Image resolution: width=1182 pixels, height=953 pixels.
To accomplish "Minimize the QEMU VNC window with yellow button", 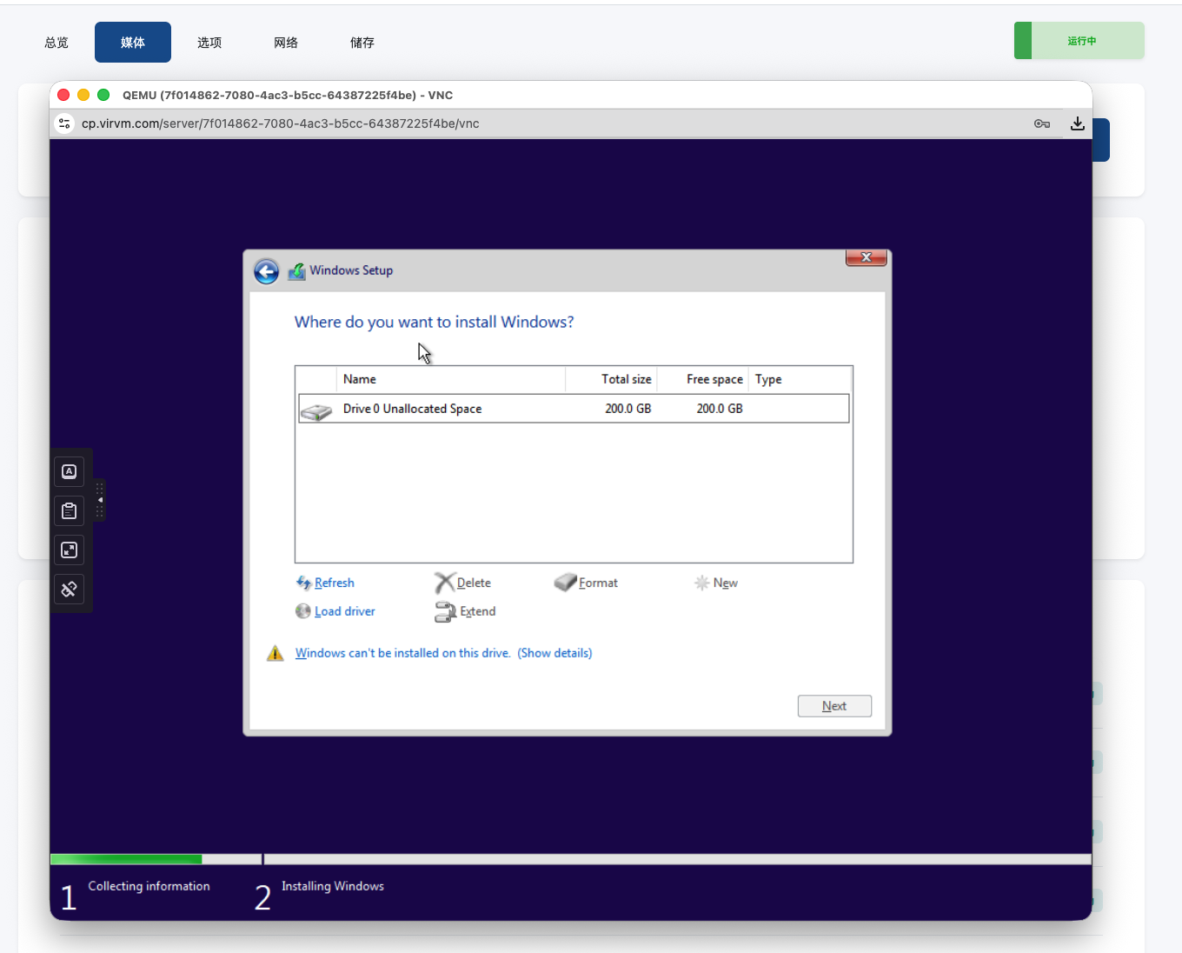I will pyautogui.click(x=83, y=95).
